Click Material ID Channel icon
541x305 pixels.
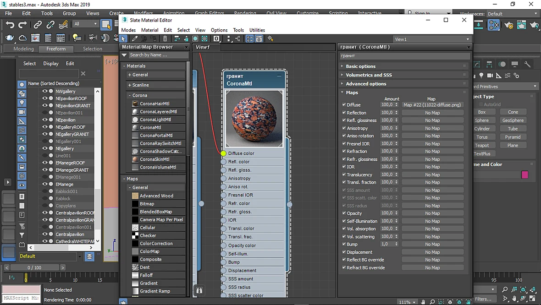point(216,38)
